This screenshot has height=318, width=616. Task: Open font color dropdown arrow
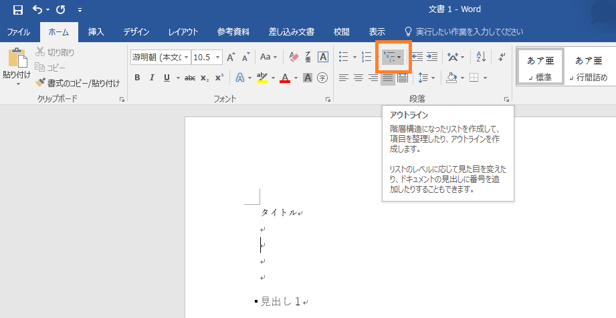coord(296,78)
